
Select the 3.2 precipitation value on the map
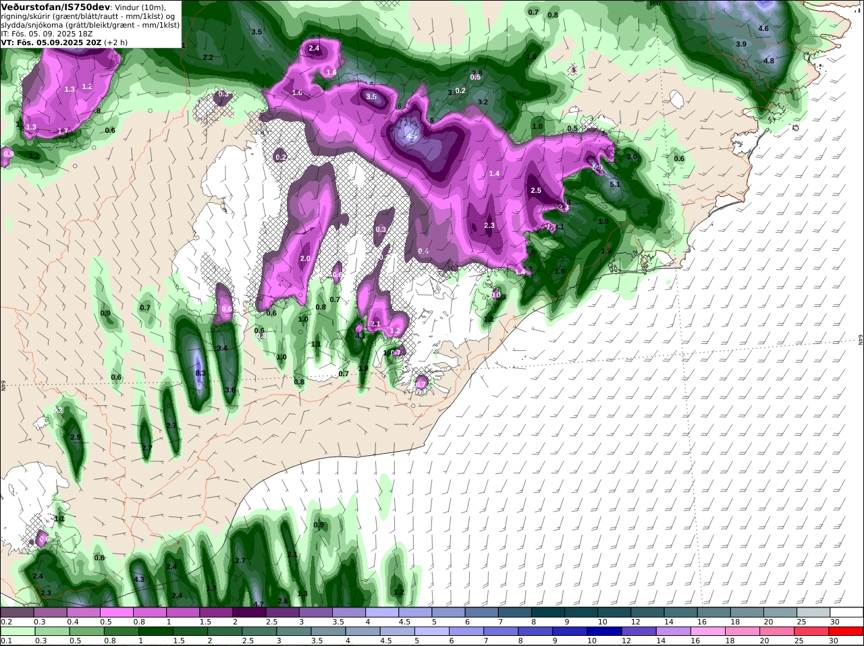pyautogui.click(x=483, y=102)
